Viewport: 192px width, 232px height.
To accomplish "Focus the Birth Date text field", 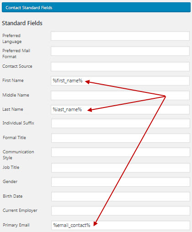I will pyautogui.click(x=120, y=196).
